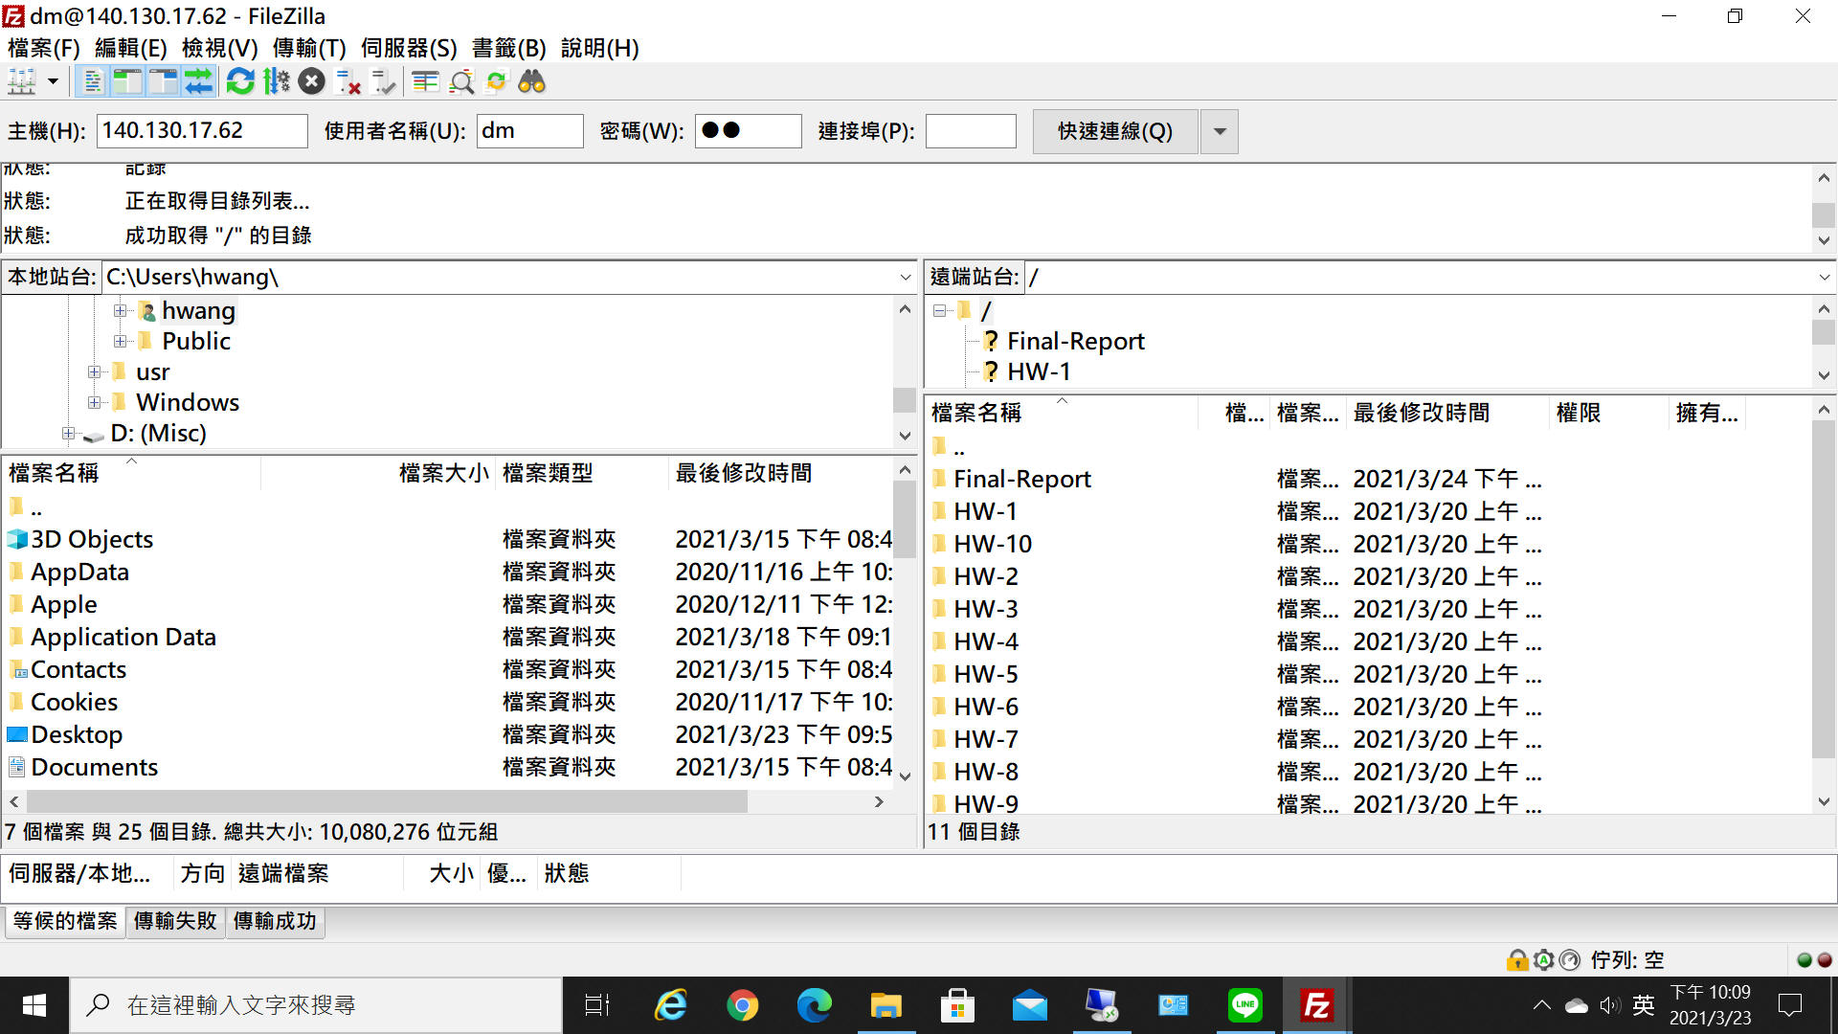The image size is (1838, 1034).
Task: Toggle synchronized browsing
Action: point(496,82)
